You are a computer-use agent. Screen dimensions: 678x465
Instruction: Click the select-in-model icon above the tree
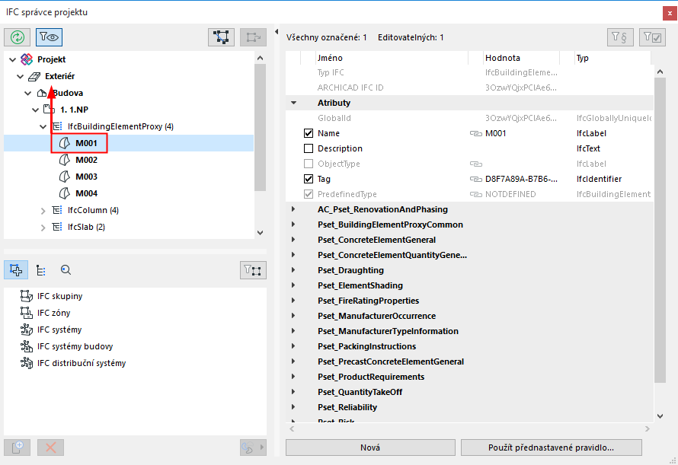click(x=222, y=37)
